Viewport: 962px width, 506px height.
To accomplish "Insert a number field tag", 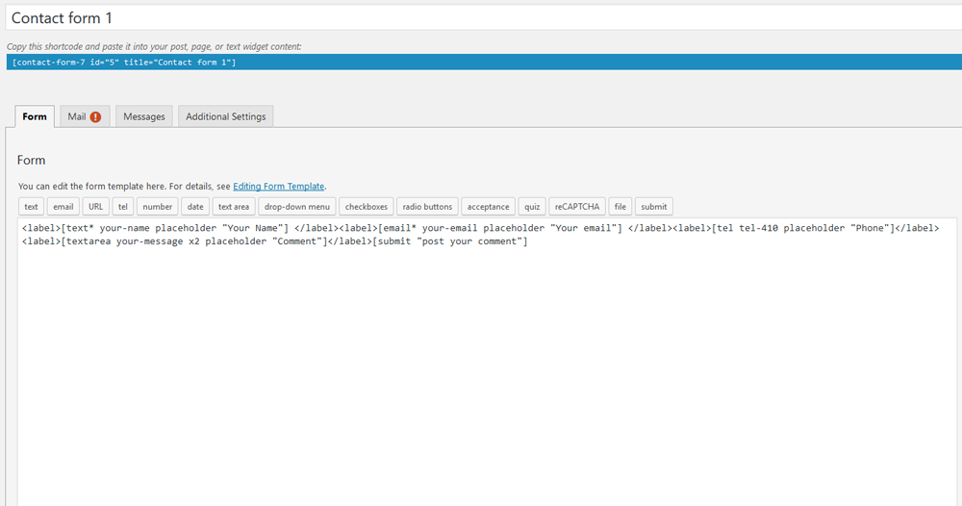I will click(x=157, y=207).
